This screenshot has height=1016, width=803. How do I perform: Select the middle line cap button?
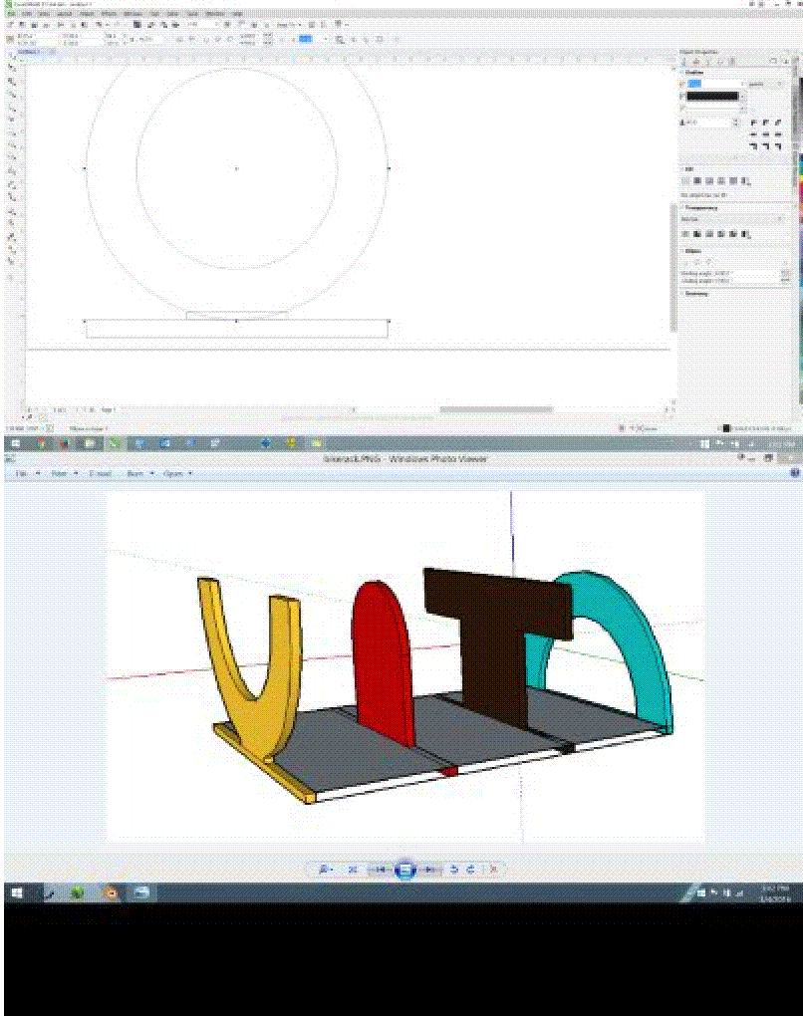click(766, 134)
